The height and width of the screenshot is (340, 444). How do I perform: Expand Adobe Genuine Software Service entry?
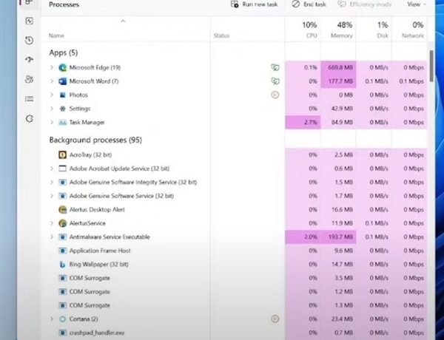click(52, 196)
